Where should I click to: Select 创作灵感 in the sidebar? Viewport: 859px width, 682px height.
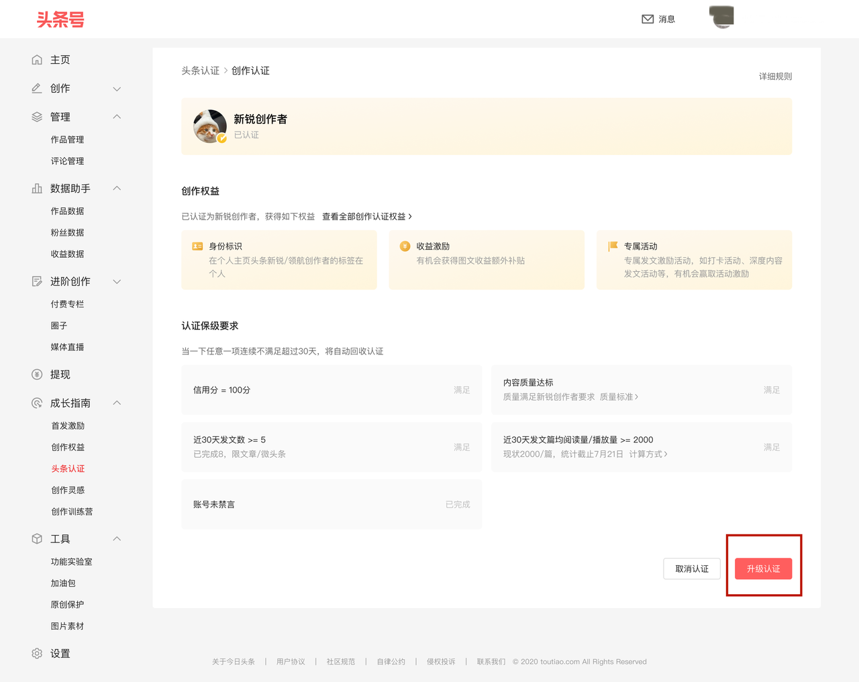[68, 490]
